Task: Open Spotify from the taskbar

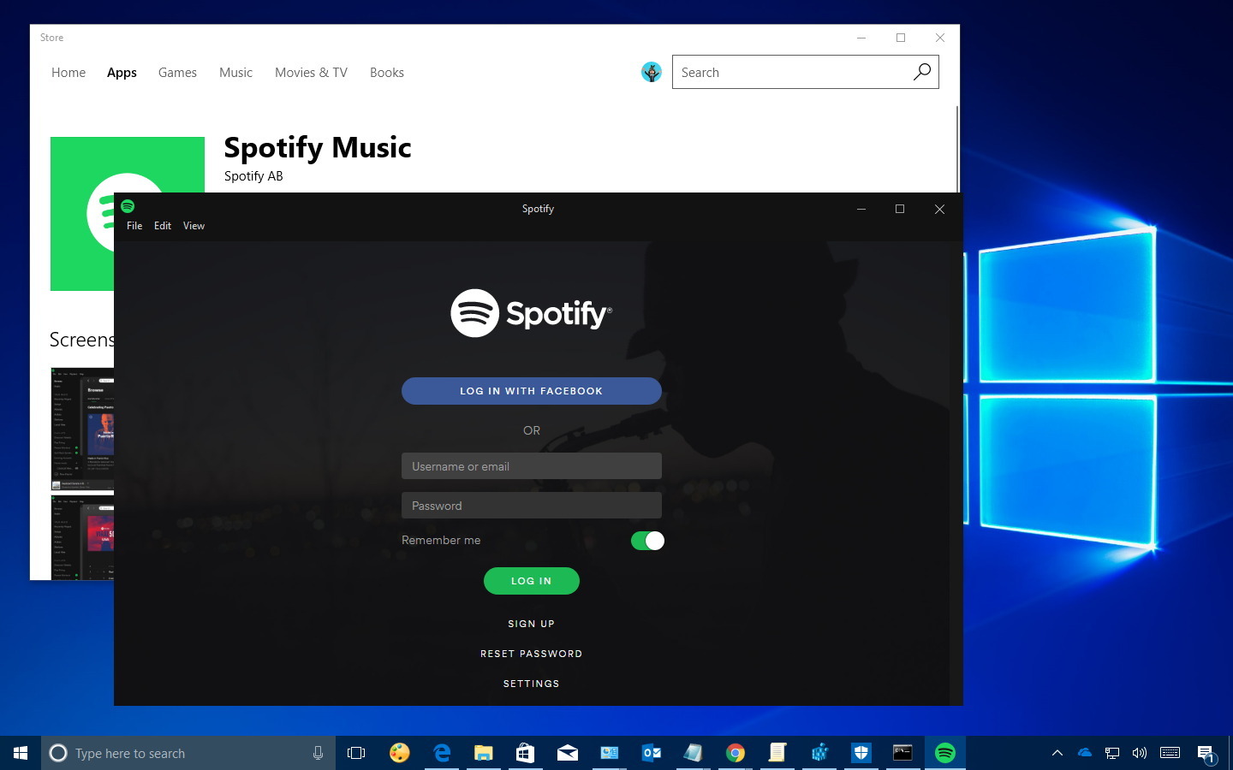Action: [x=944, y=753]
